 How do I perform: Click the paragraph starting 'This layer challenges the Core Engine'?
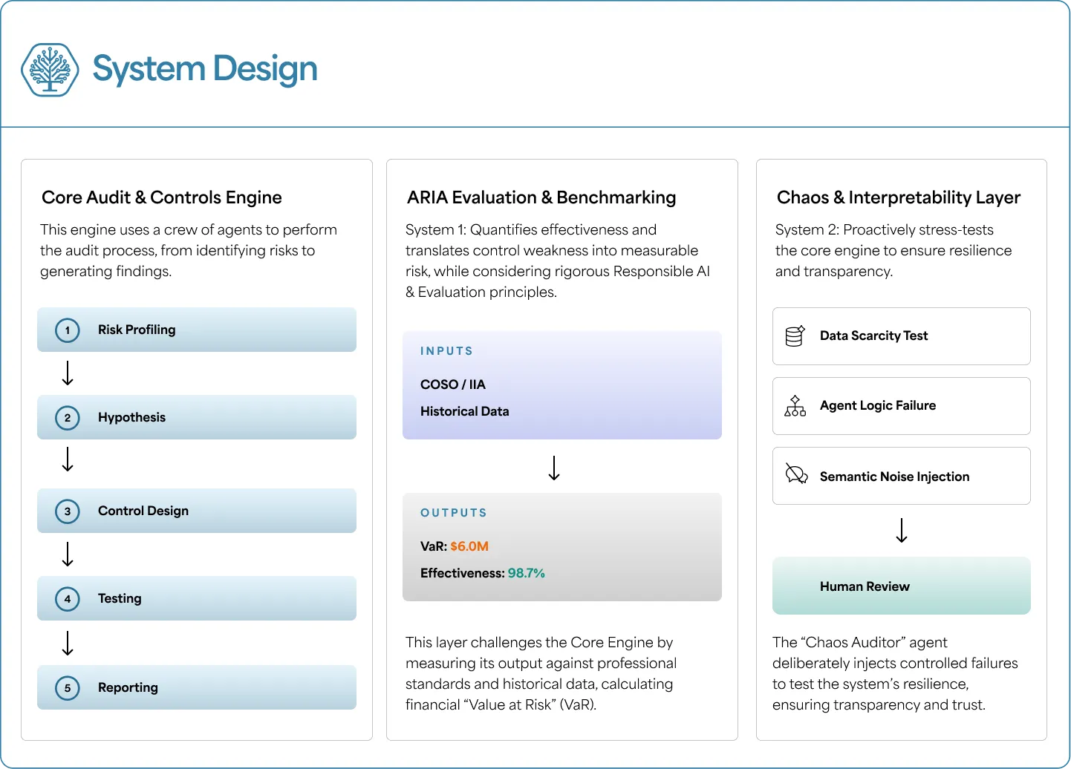pos(541,674)
